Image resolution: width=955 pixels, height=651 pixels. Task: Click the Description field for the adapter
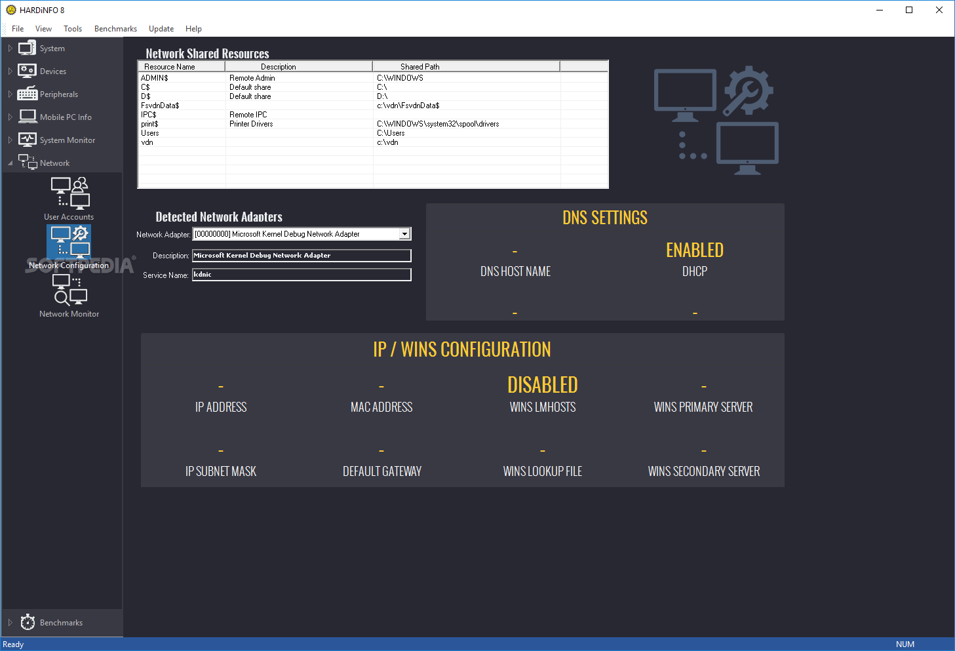[x=302, y=256]
